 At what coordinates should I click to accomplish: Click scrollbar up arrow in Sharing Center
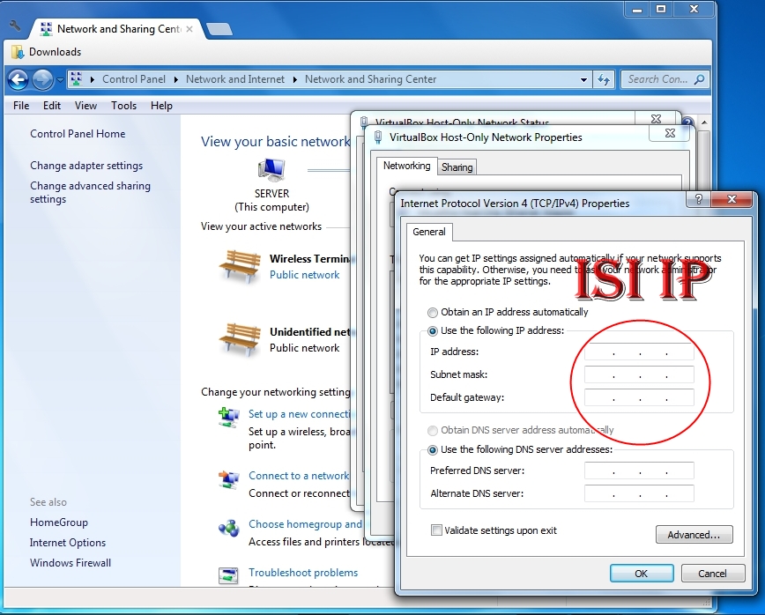click(x=704, y=122)
